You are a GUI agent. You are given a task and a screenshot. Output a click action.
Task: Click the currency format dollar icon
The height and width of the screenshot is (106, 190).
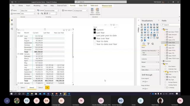38,14
